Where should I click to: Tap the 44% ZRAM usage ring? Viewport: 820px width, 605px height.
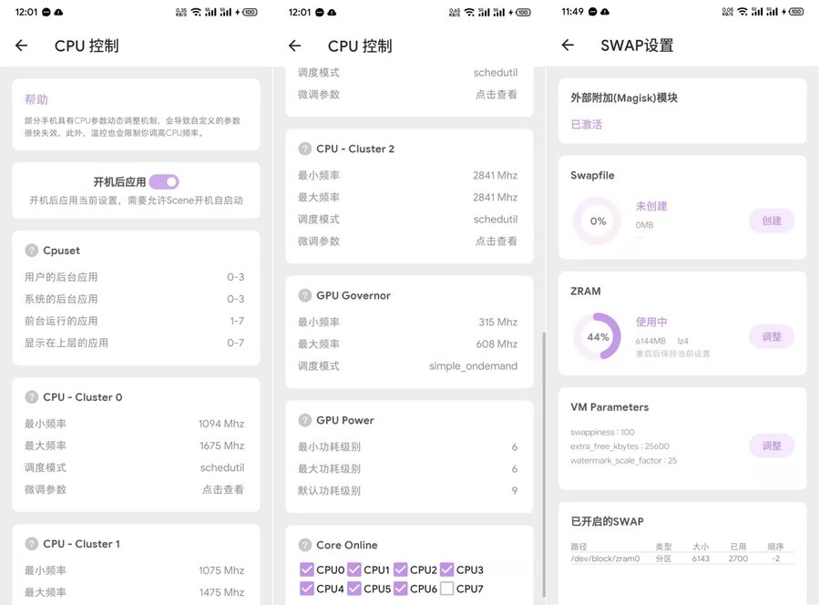596,336
